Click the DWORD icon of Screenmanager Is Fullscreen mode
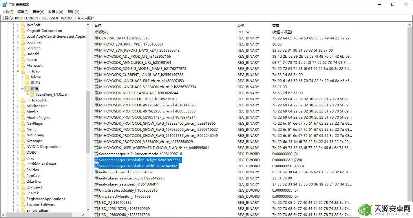Viewport: 413px width, 218px height. tap(96, 154)
